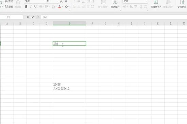187x124 pixels.
Task: Toggle underline formatting with the U icon
Action: pyautogui.click(x=35, y=7)
